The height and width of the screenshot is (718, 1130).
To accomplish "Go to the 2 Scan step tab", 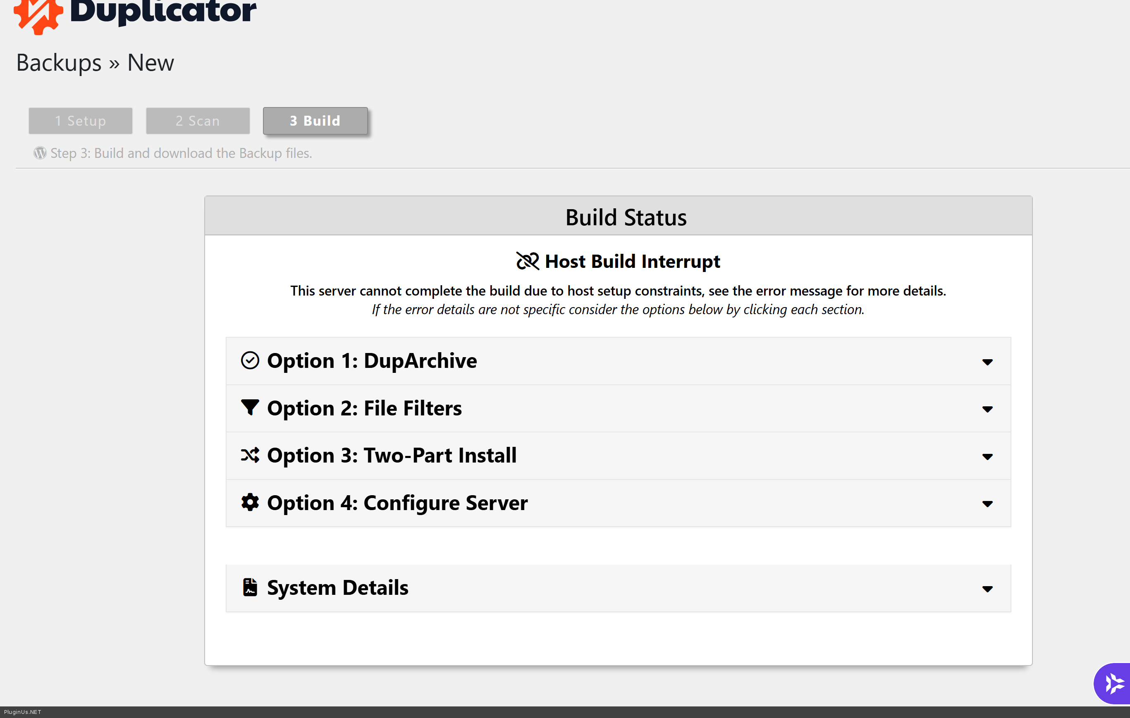I will pos(198,121).
